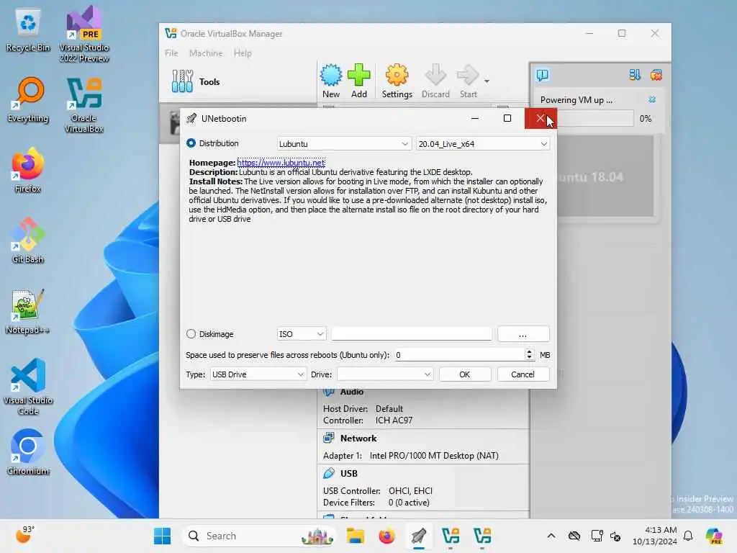The height and width of the screenshot is (553, 737).
Task: Click the Start arrow icon in VirtualBox
Action: pos(468,81)
